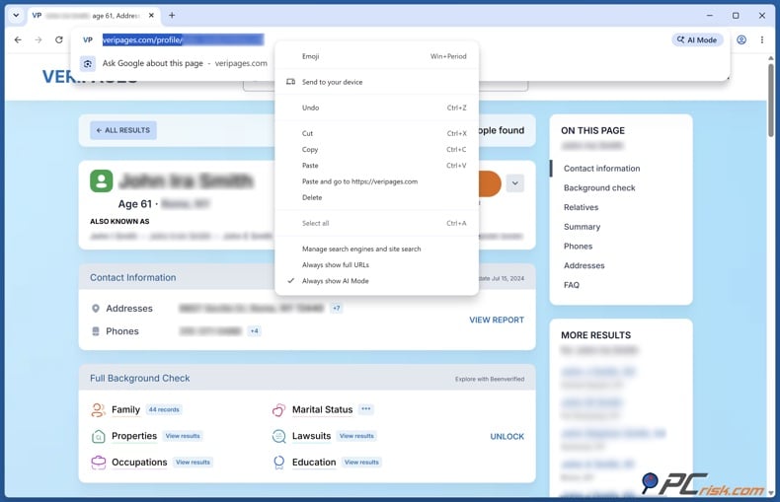The image size is (780, 502).
Task: Click the UNLOCK link
Action: [507, 436]
